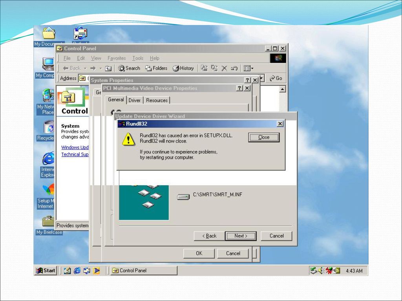This screenshot has width=402, height=301.
Task: Toggle the Folders pane in Control Panel
Action: (x=156, y=68)
